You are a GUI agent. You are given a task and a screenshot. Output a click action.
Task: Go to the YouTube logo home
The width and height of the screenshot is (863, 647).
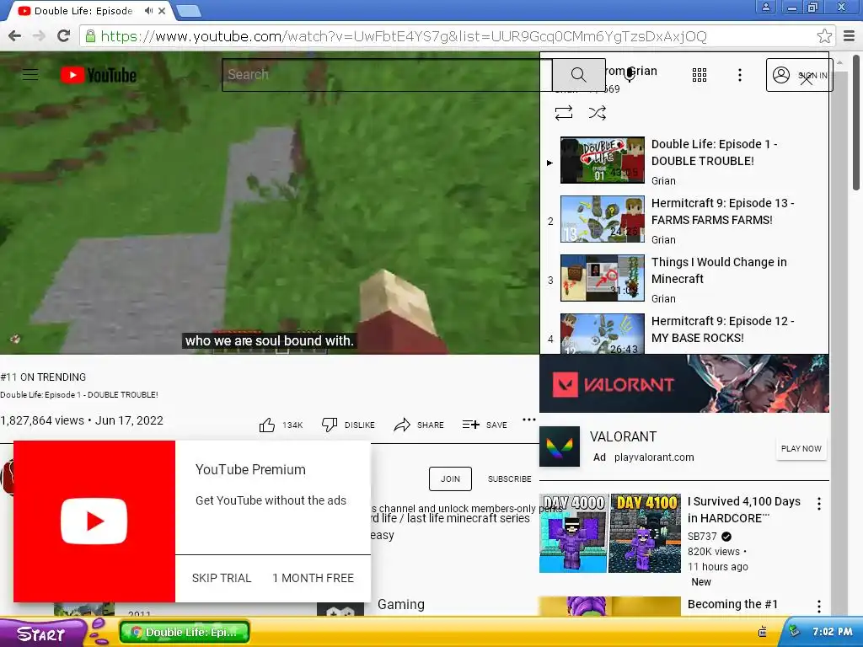(x=99, y=75)
